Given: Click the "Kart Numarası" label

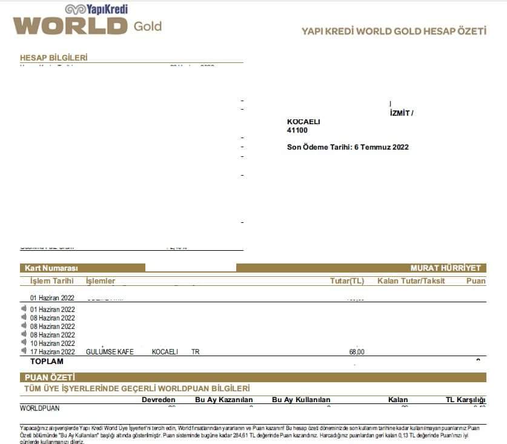Looking at the screenshot, I should click(x=51, y=268).
